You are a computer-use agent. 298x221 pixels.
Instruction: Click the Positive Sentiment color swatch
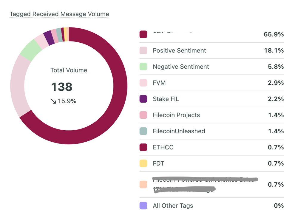pos(143,51)
